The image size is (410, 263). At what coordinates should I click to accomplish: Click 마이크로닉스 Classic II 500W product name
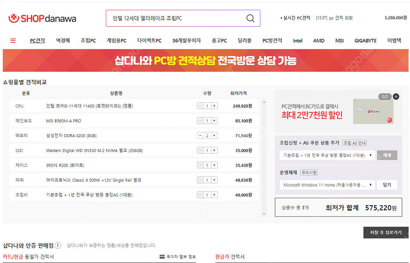[x=94, y=180]
